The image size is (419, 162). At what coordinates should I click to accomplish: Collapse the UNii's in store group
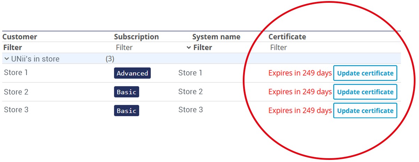point(7,59)
